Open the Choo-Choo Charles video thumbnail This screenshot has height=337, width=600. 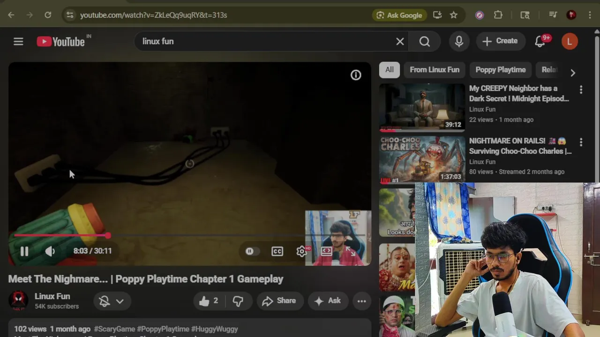(x=422, y=160)
